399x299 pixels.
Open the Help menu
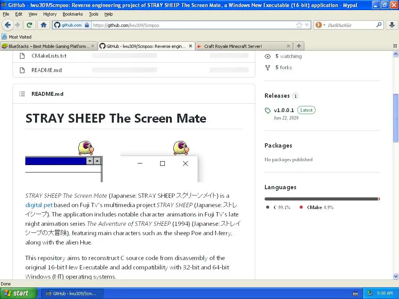[x=109, y=14]
